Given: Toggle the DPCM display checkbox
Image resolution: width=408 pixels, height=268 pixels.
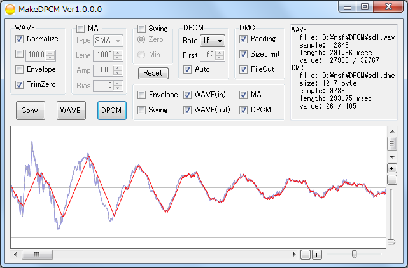Looking at the screenshot, I should click(243, 110).
